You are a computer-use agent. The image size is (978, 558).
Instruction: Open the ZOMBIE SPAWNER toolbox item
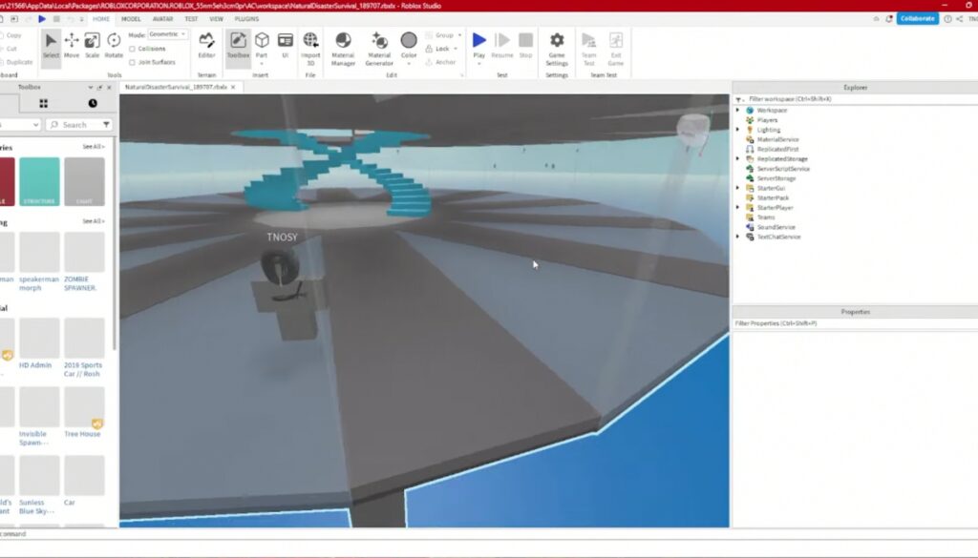click(84, 261)
